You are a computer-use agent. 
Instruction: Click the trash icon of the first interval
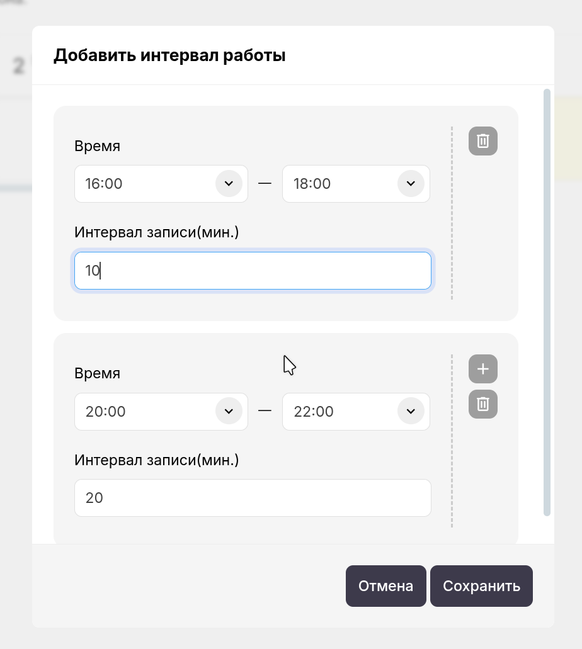(482, 141)
